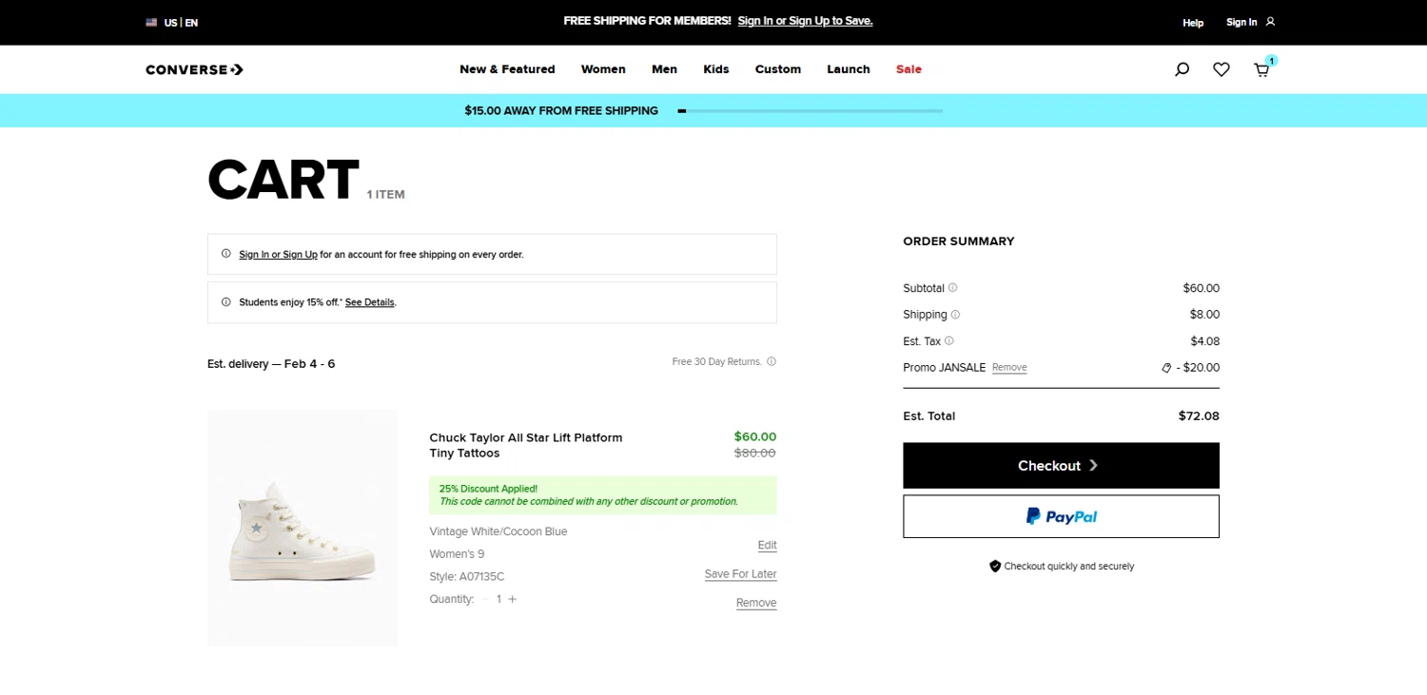Remove the Chuck Taylor item from cart
This screenshot has height=695, width=1427.
[x=756, y=603]
